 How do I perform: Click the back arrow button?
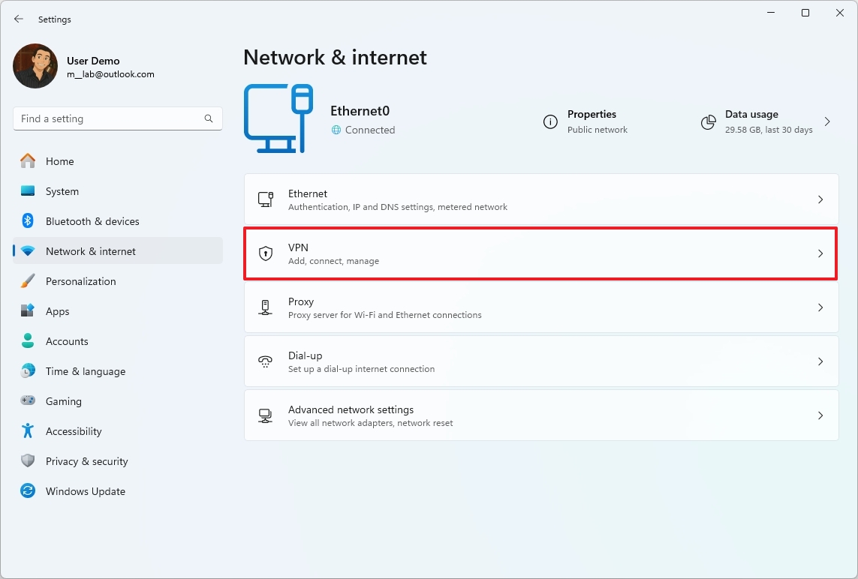point(18,19)
